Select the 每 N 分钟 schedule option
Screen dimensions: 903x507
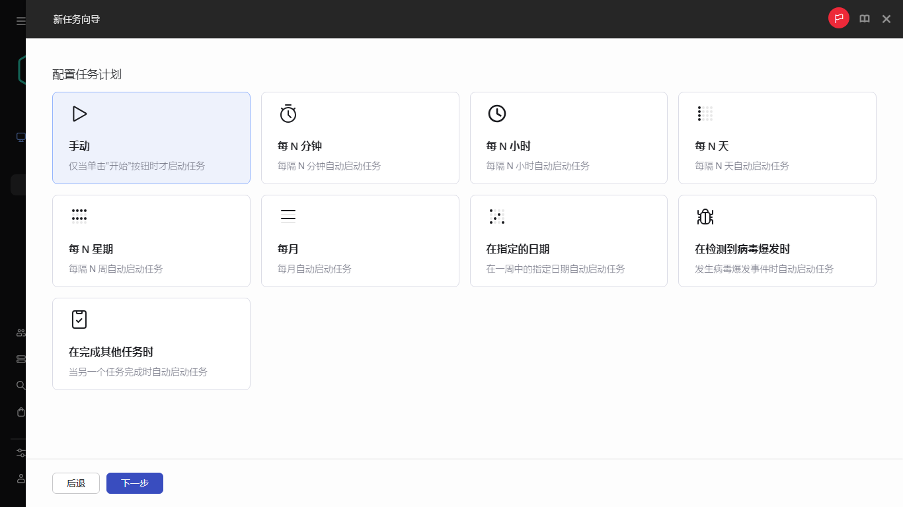[360, 137]
